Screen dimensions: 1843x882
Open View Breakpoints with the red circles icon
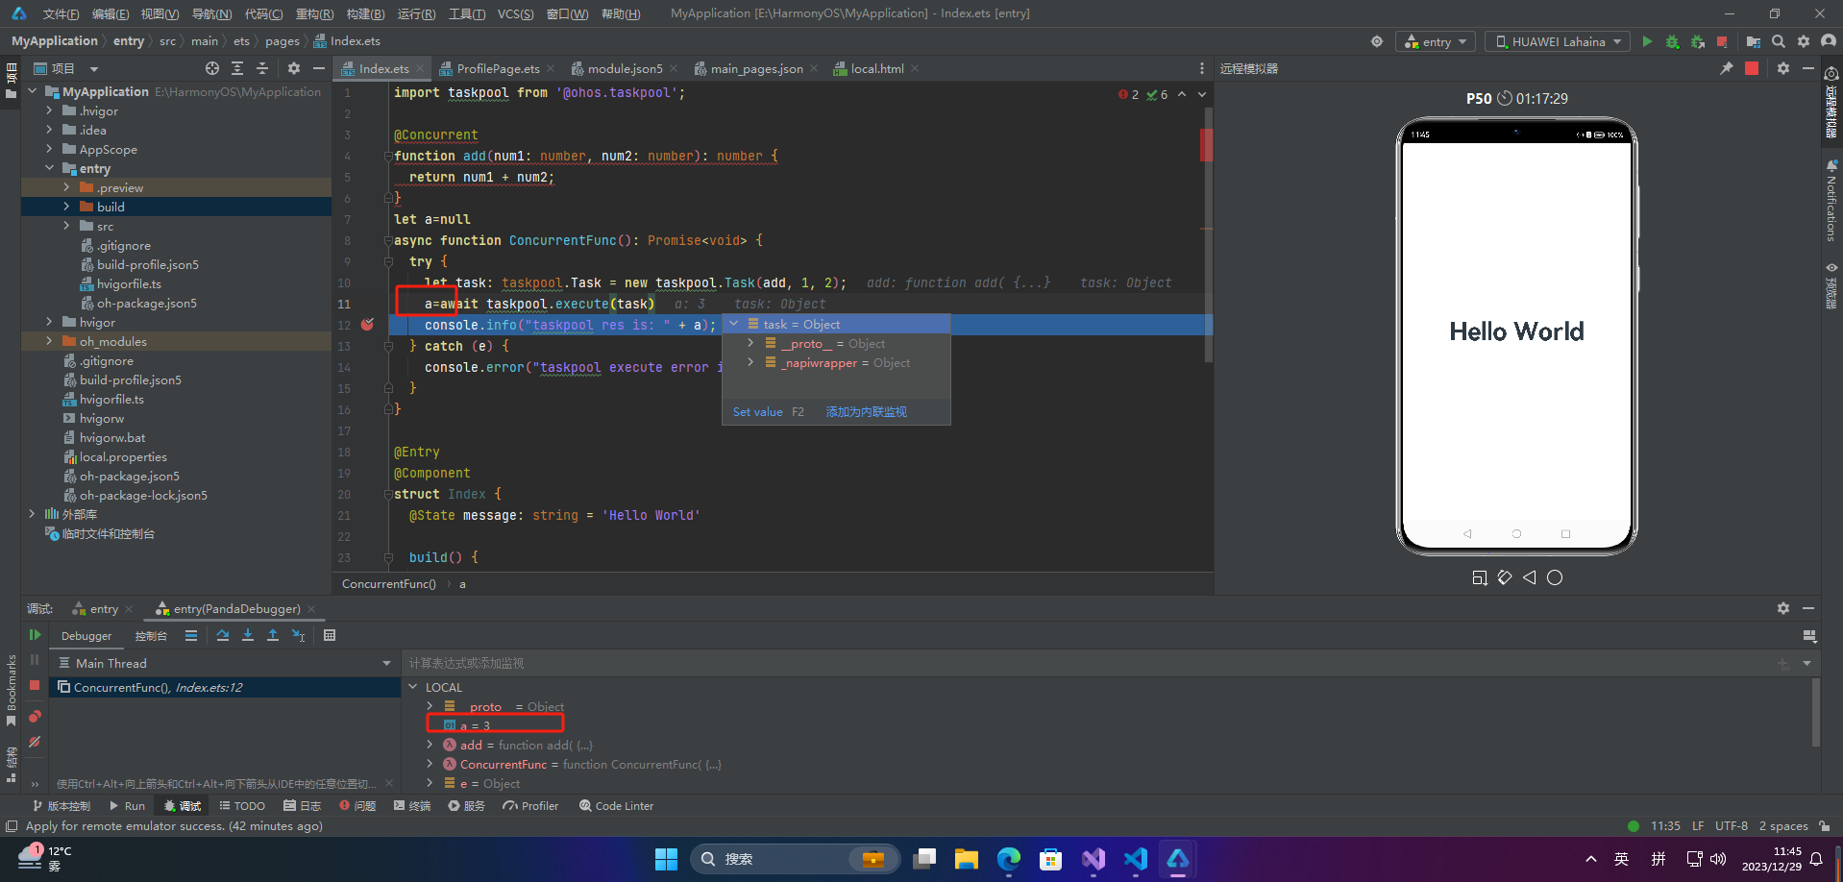click(x=35, y=717)
